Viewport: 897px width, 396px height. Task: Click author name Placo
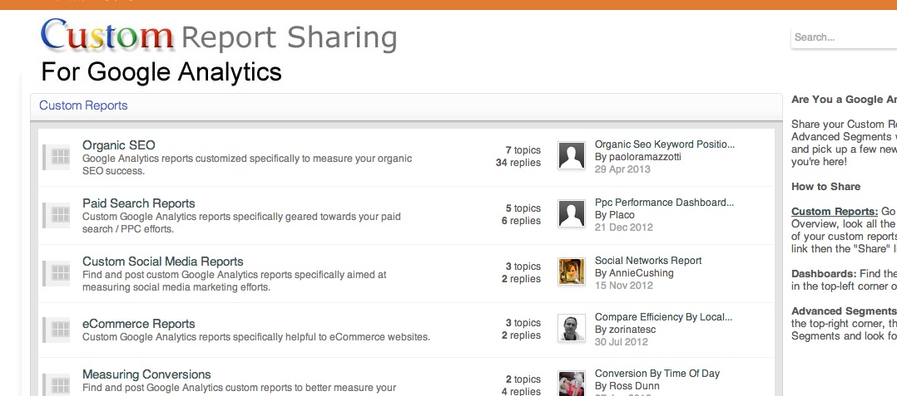coord(622,215)
